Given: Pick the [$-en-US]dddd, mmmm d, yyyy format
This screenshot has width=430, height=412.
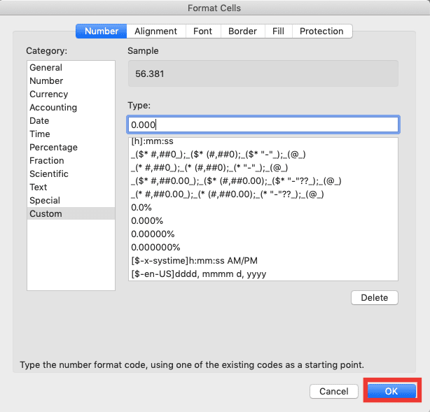Looking at the screenshot, I should 263,274.
